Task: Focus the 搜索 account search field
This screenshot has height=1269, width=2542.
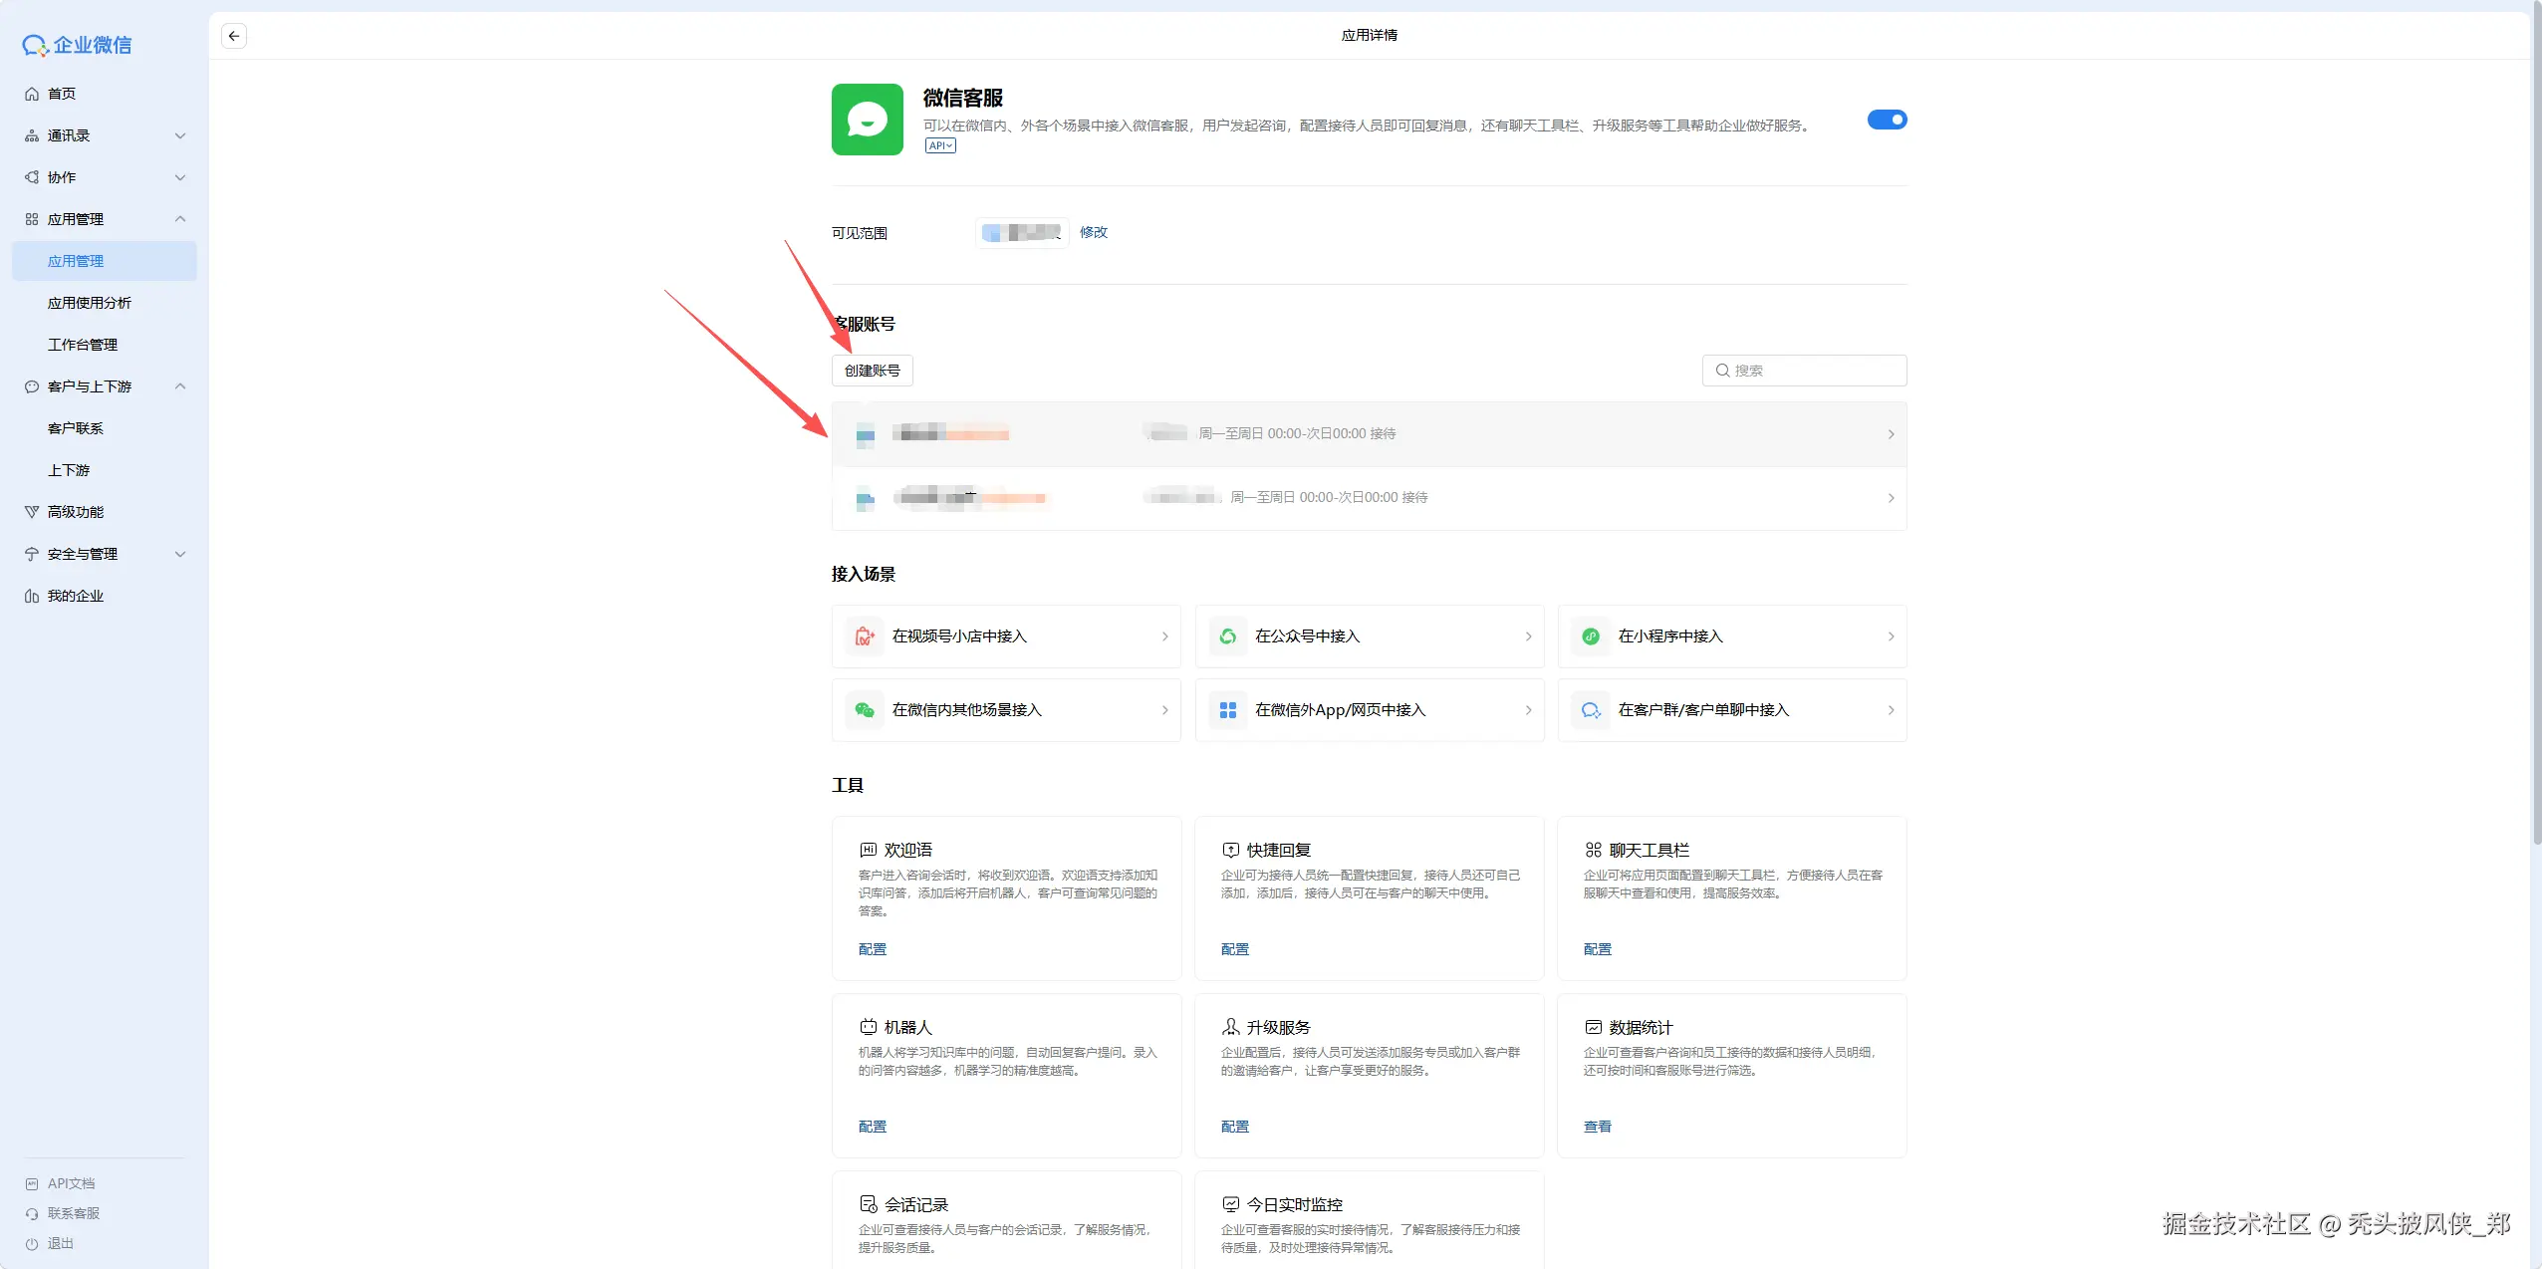Action: [1805, 371]
